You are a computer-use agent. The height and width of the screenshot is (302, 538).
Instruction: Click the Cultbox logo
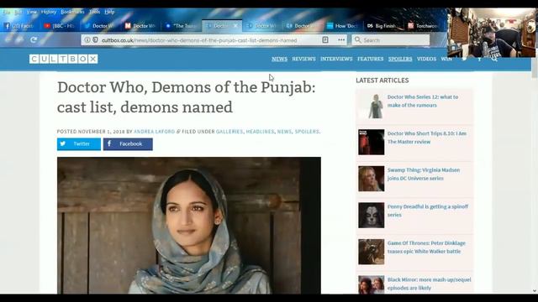pyautogui.click(x=64, y=59)
